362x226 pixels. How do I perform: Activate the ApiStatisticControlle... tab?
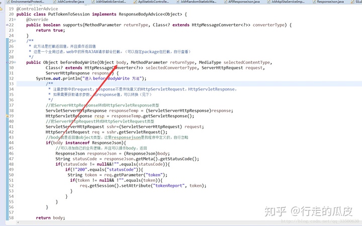click(x=153, y=2)
